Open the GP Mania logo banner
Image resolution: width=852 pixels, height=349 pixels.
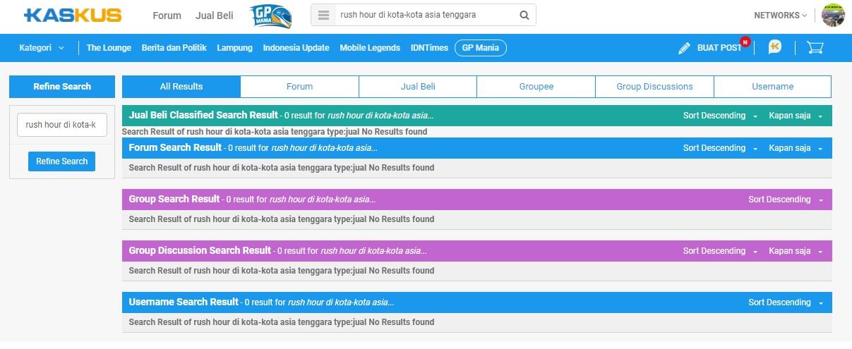click(x=269, y=16)
